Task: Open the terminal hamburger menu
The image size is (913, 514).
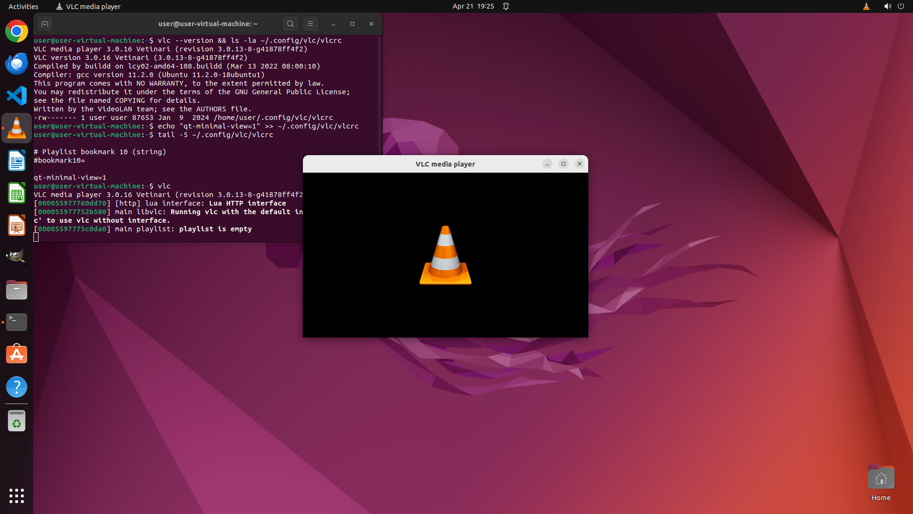Action: pyautogui.click(x=311, y=24)
